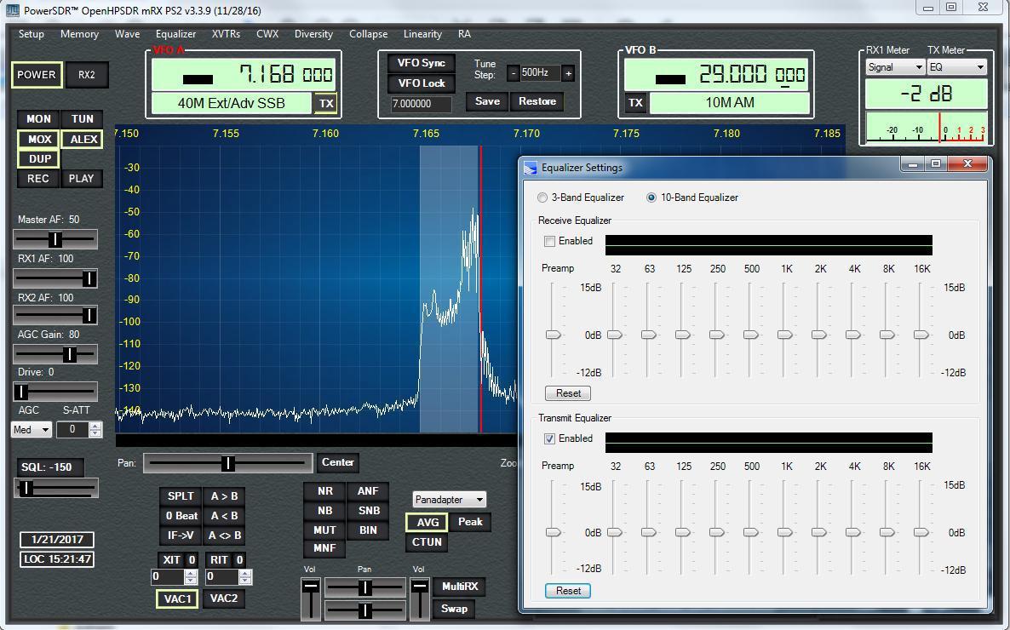Uncheck the Transmit Equalizer Enabled checkbox
The height and width of the screenshot is (630, 1010).
[549, 438]
